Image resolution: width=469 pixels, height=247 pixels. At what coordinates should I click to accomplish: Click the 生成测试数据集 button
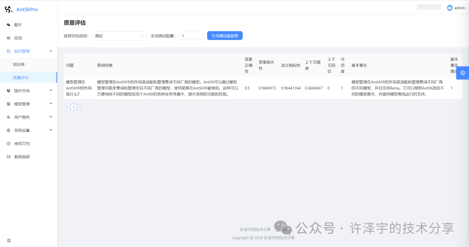[x=225, y=36]
